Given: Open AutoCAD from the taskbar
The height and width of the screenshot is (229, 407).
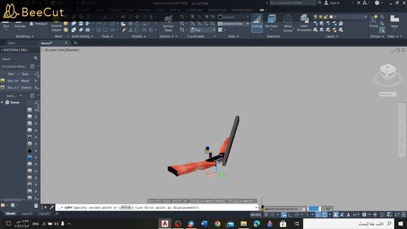Looking at the screenshot, I should [x=165, y=223].
